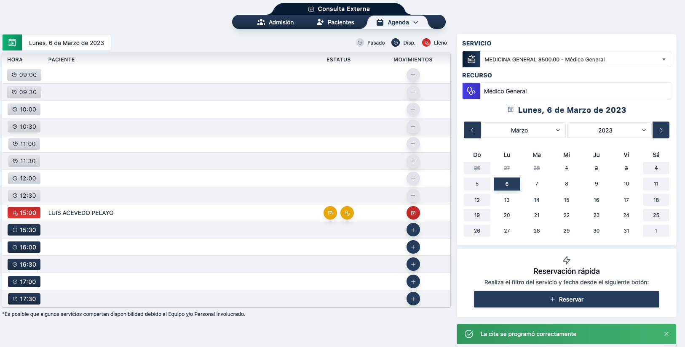The width and height of the screenshot is (685, 347).
Task: Go to the next month in the calendar
Action: pyautogui.click(x=661, y=130)
